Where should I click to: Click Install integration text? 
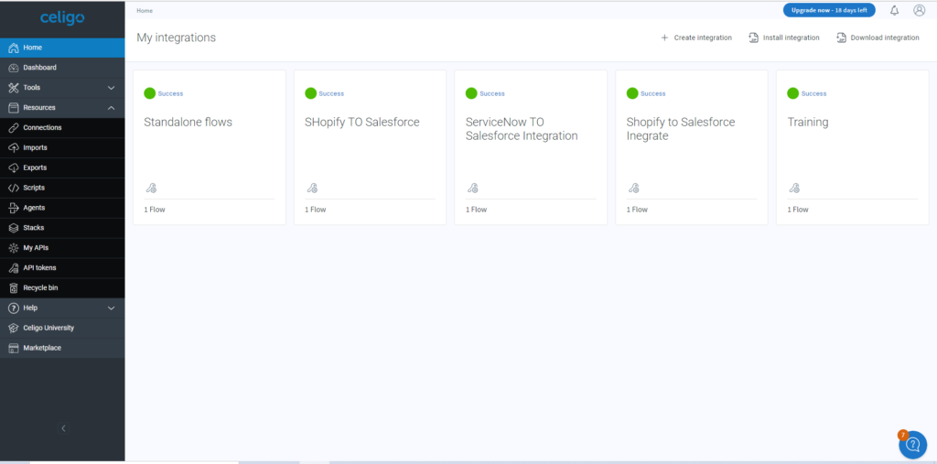click(792, 38)
